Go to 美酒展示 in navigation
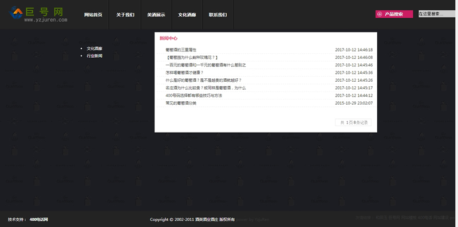This screenshot has width=458, height=227. [156, 15]
